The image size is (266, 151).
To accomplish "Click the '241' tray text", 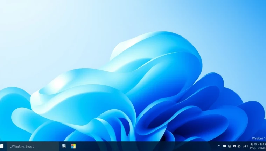I will pyautogui.click(x=245, y=146).
